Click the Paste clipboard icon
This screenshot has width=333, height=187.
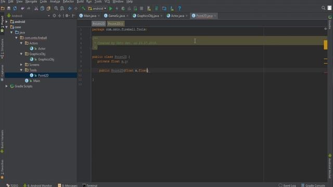pyautogui.click(x=48, y=8)
